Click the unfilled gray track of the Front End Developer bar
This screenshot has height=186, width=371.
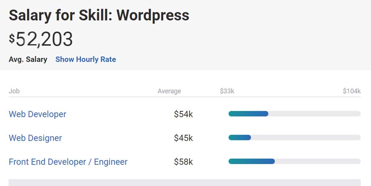(x=318, y=161)
